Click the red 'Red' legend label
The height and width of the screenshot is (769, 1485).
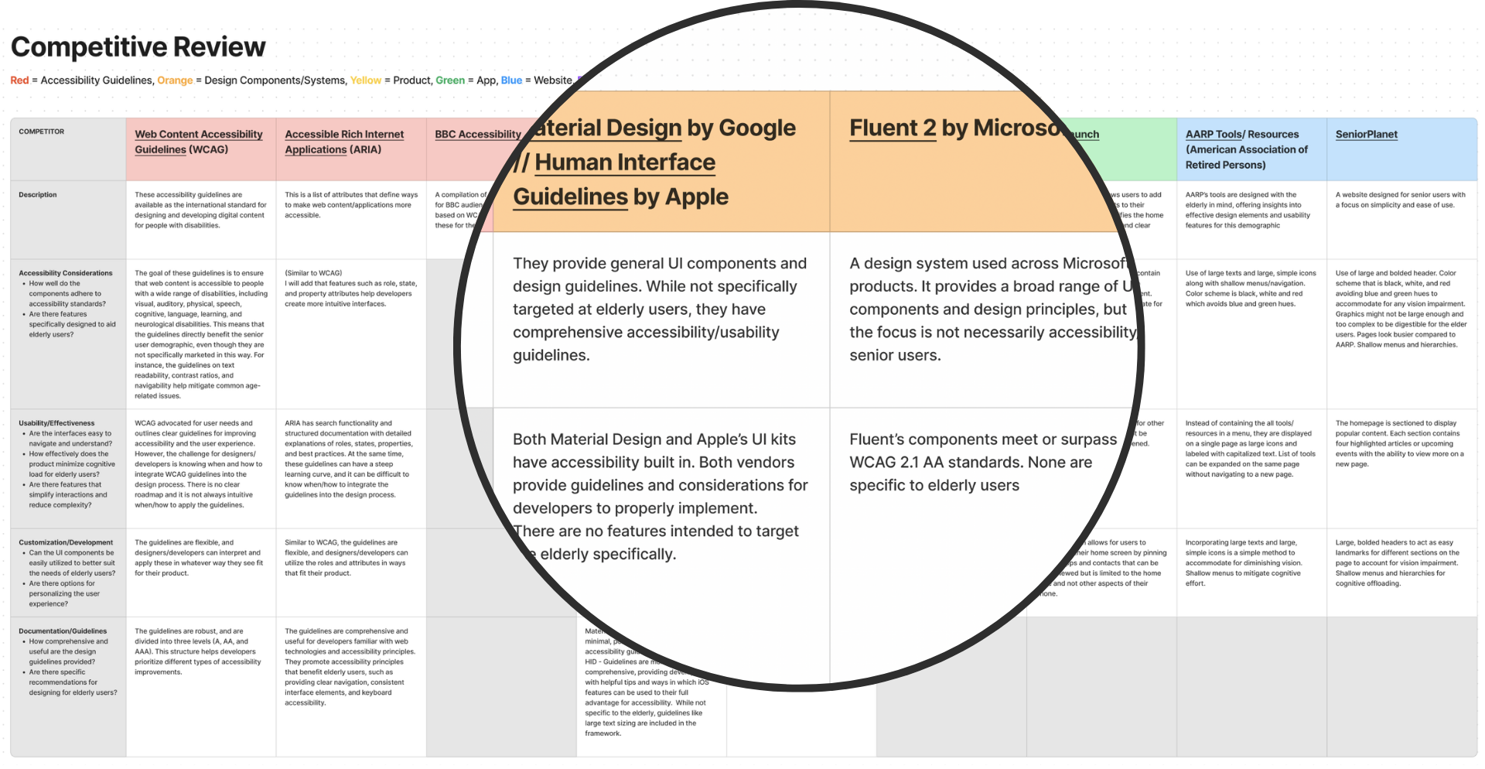pos(19,80)
